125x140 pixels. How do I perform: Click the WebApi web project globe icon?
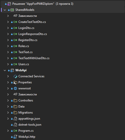coord(12,71)
